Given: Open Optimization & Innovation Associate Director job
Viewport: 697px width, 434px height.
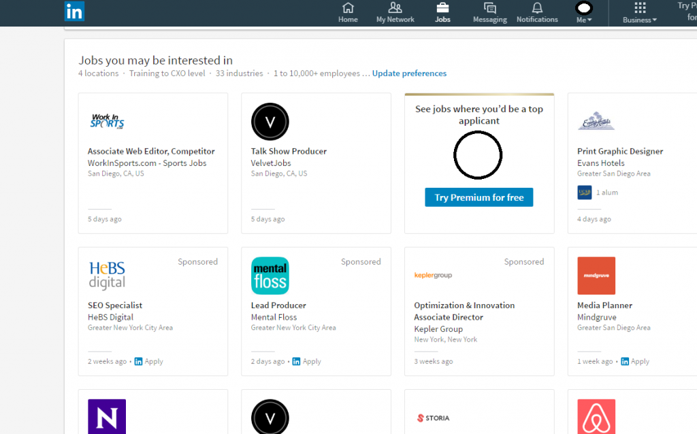Looking at the screenshot, I should [x=464, y=311].
